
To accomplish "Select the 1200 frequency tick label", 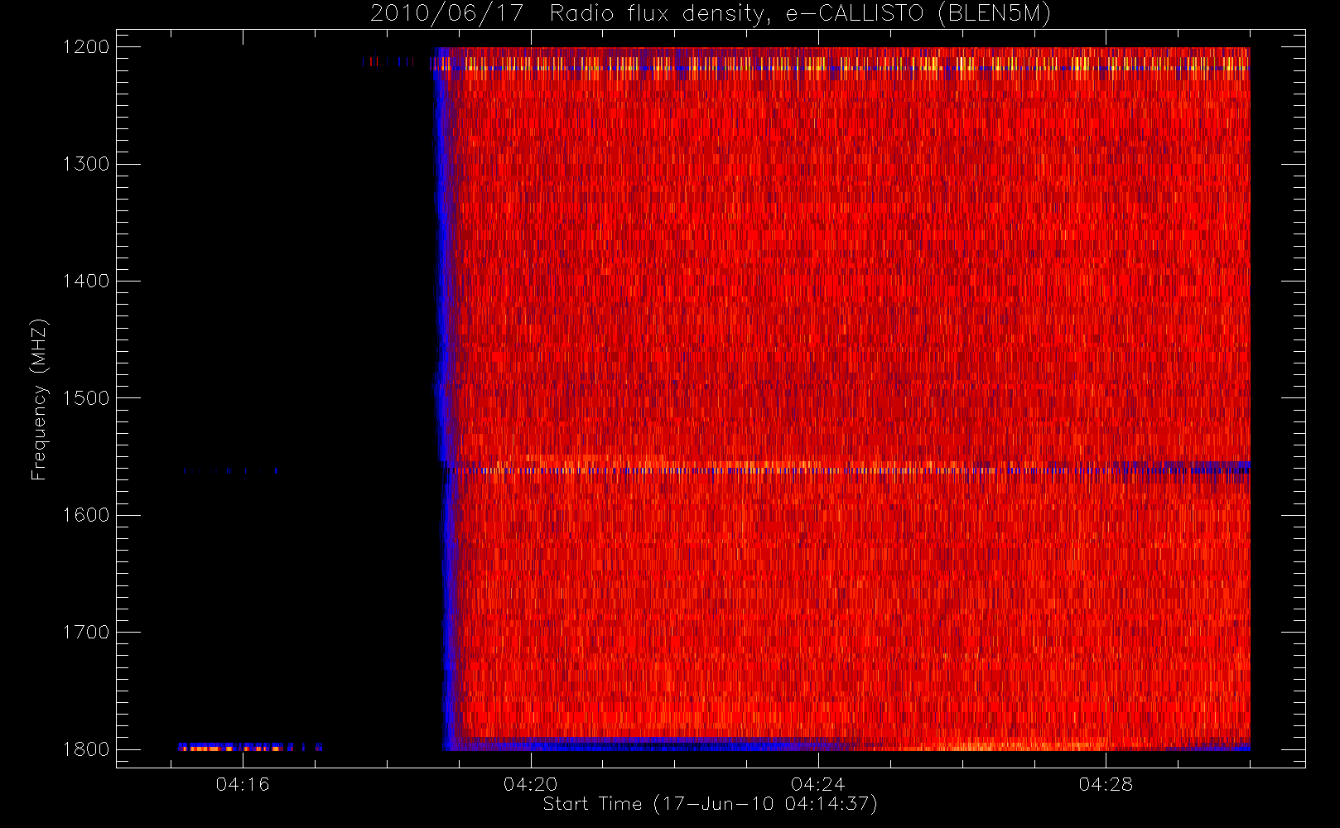I will pos(86,47).
